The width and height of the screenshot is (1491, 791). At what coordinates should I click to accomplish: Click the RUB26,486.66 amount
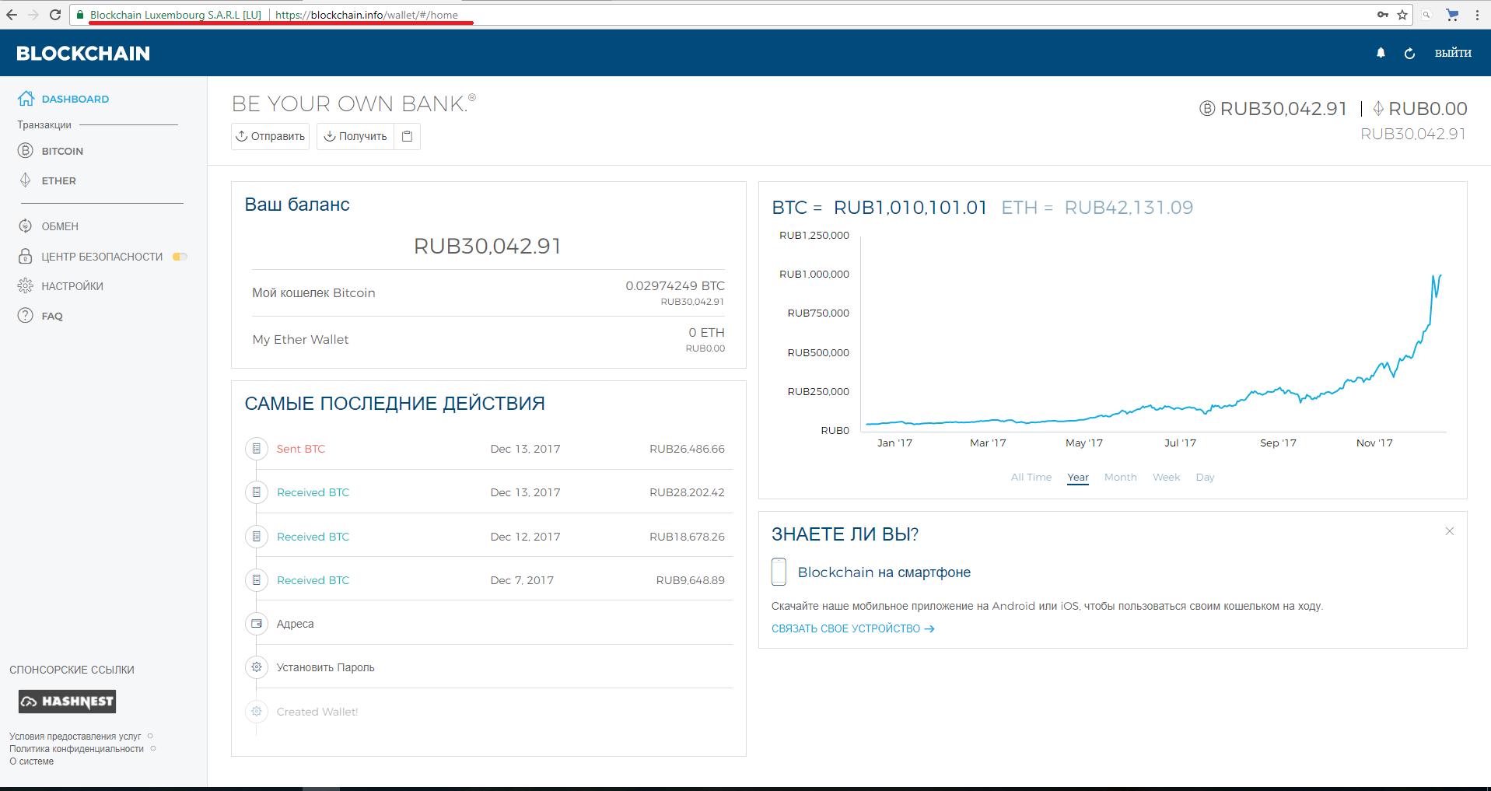pos(687,449)
